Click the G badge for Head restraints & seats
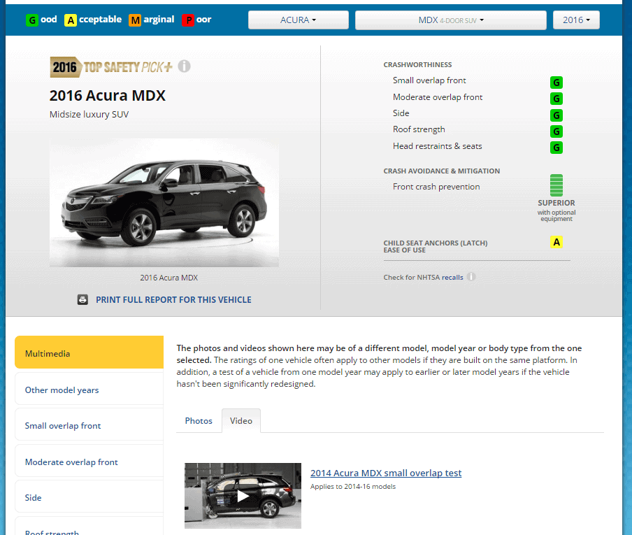Viewport: 632px width, 535px height. [556, 148]
